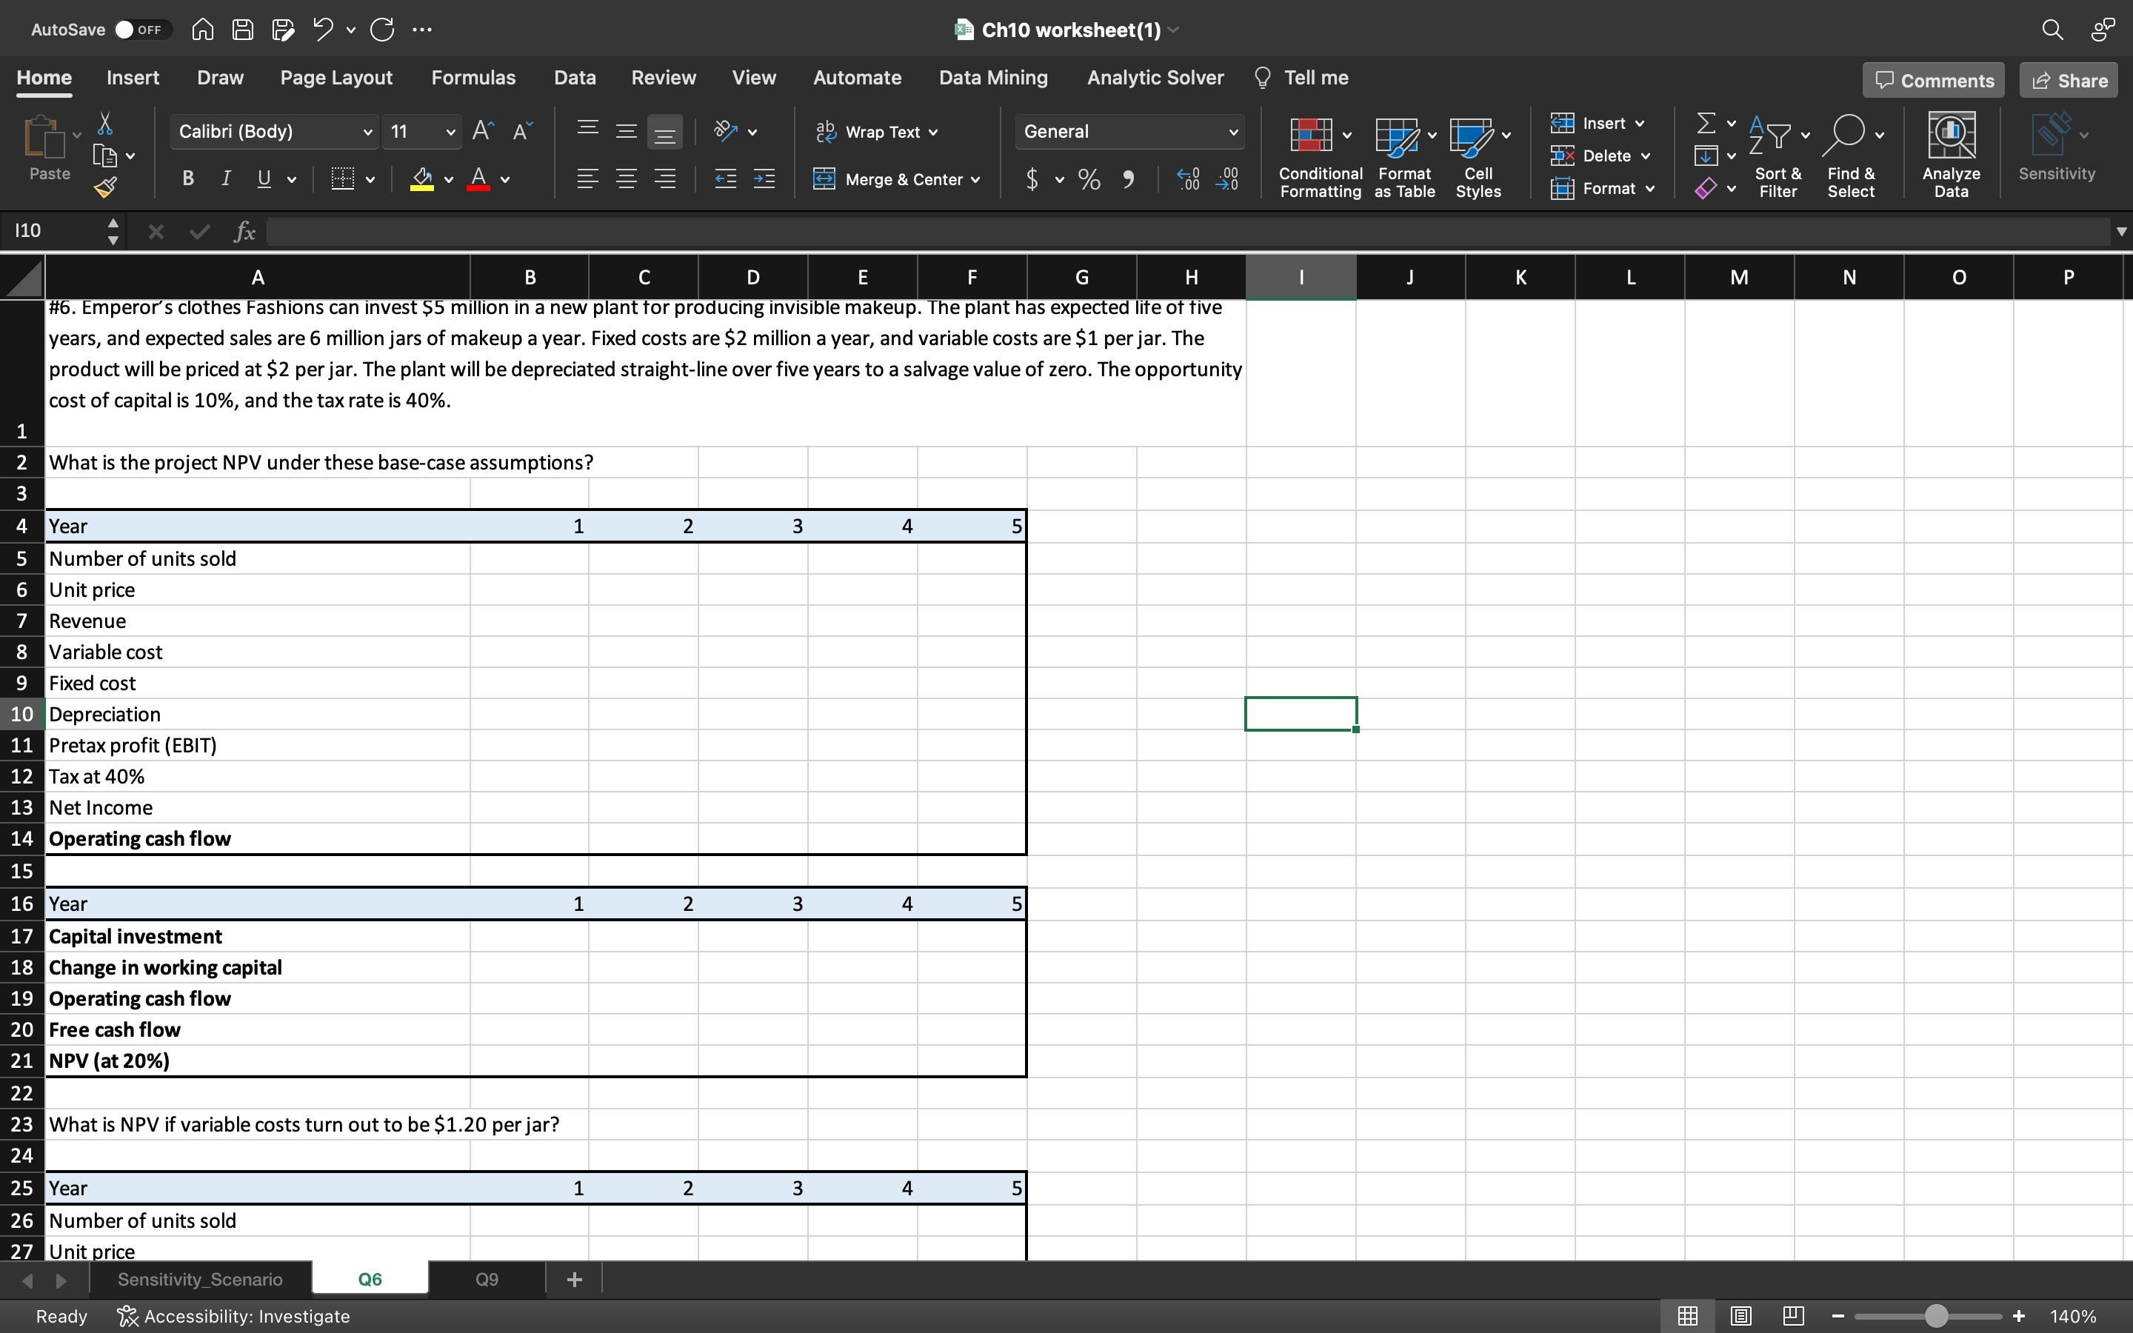Screen dimensions: 2133x1333
Task: Switch to the Q9 sheet tab
Action: (x=487, y=1279)
